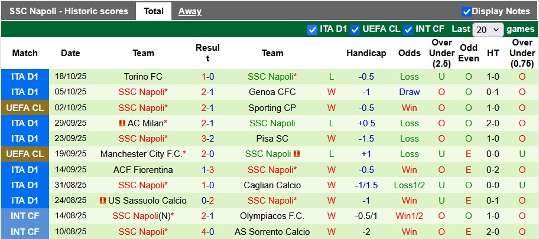Open the Last games count dropdown
This screenshot has width=539, height=239.
488,29
